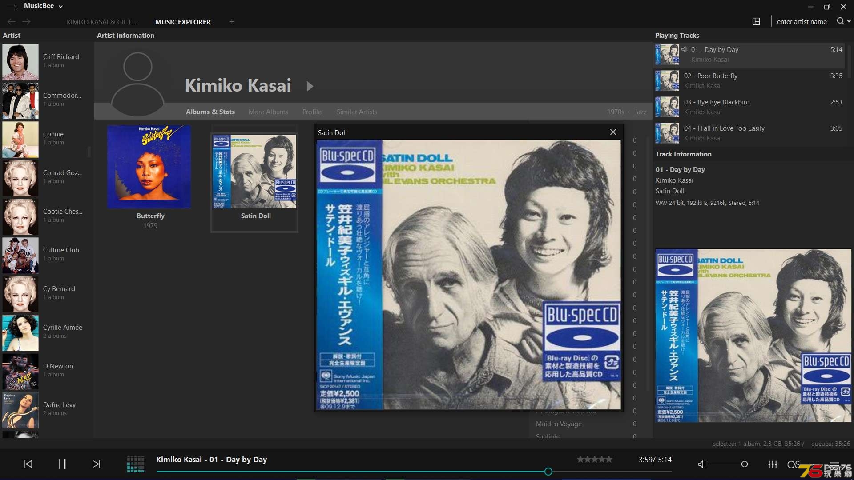Toggle the panel layout icon
The width and height of the screenshot is (854, 480).
pos(756,21)
